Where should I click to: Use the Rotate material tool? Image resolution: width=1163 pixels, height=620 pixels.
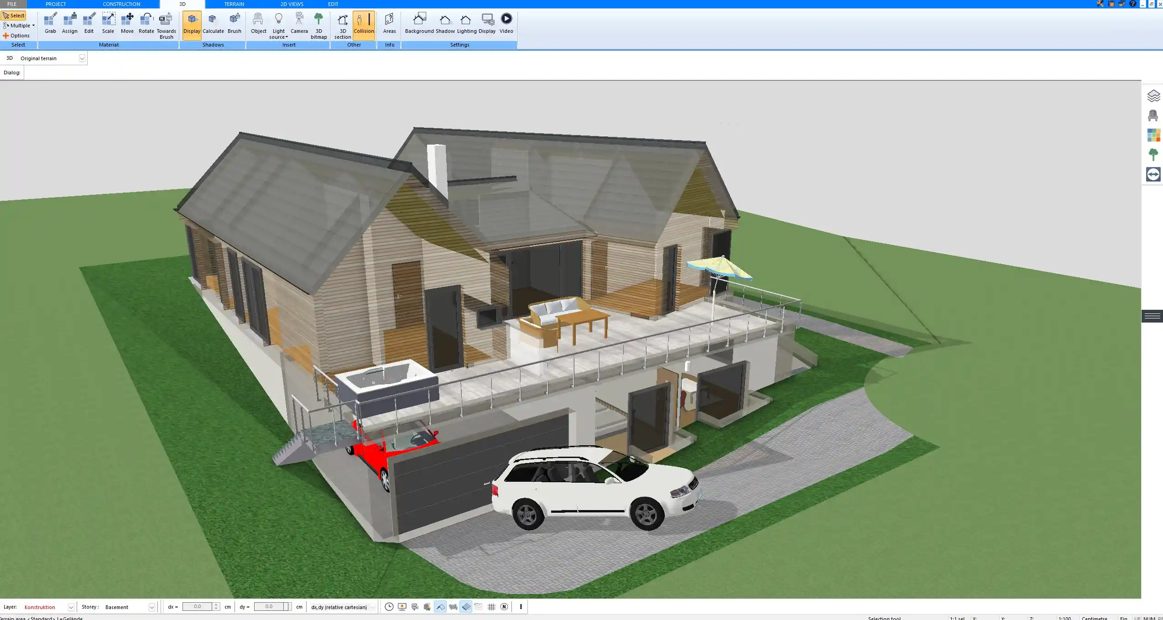click(x=146, y=23)
